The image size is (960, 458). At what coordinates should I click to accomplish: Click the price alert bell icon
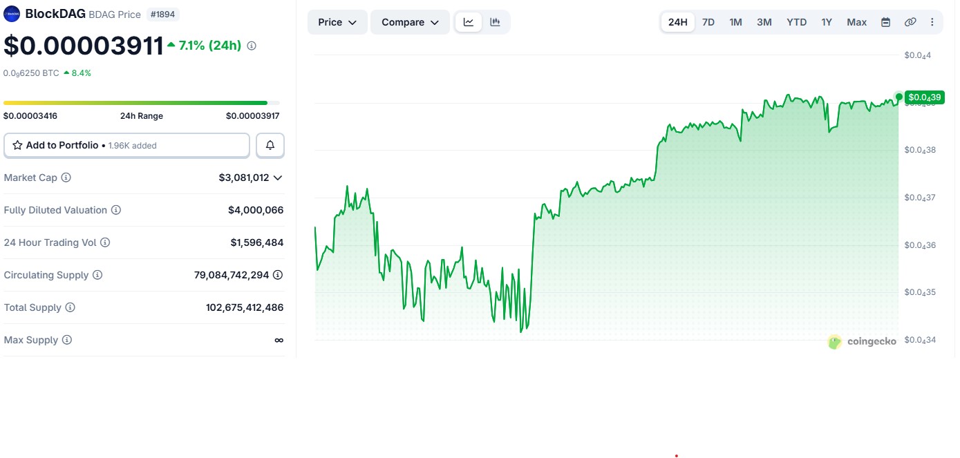[270, 145]
